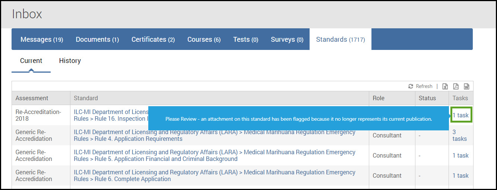Open the highlighted 1 task link
Viewport: 497px width, 190px height.
tap(461, 115)
